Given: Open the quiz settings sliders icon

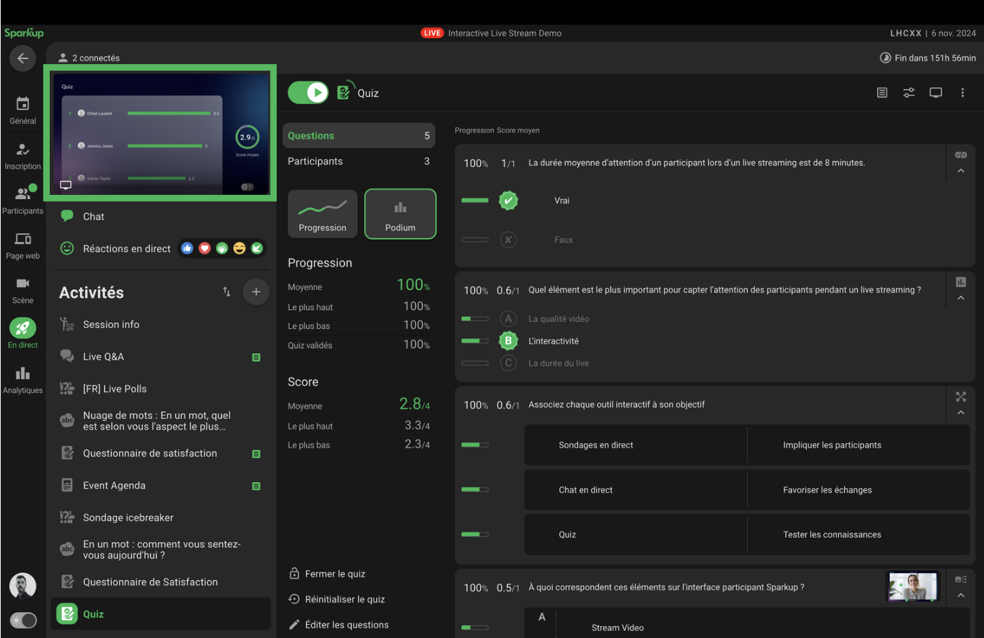Looking at the screenshot, I should coord(908,93).
